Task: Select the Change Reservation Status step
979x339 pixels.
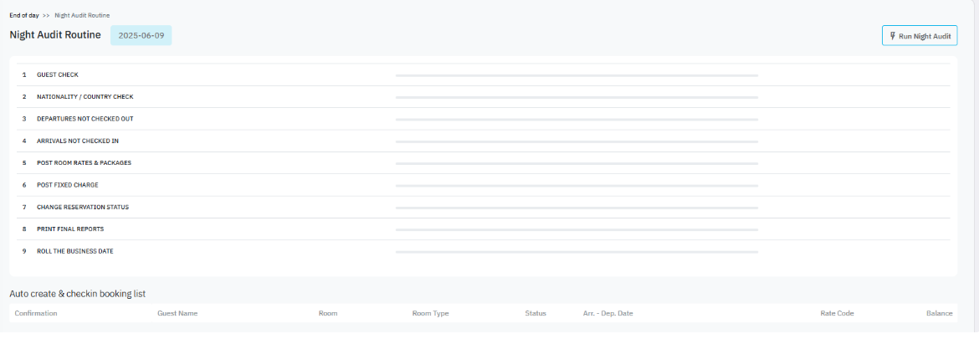Action: tap(82, 207)
